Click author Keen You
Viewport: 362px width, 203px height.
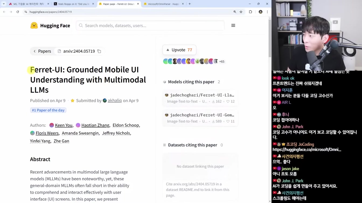pyautogui.click(x=64, y=125)
